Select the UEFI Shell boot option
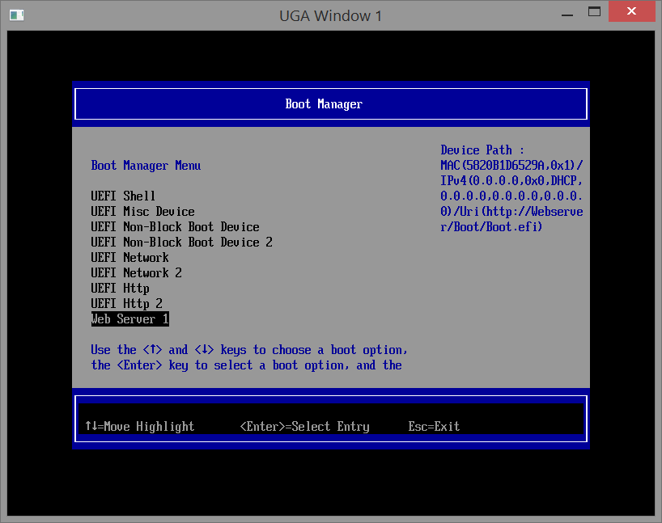The height and width of the screenshot is (523, 662). [123, 196]
